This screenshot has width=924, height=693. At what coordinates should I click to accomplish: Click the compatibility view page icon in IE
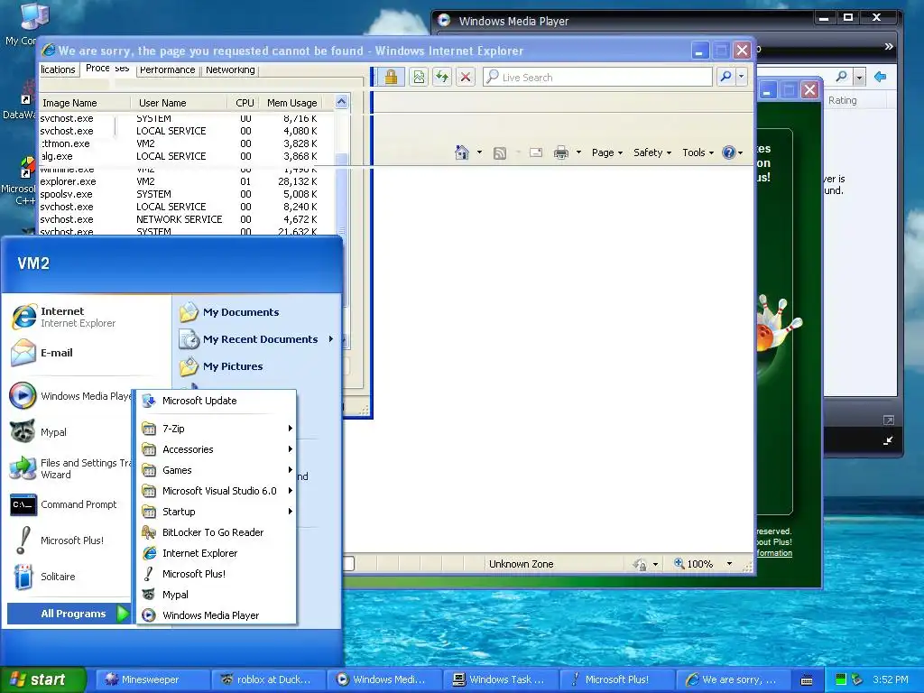tap(419, 78)
